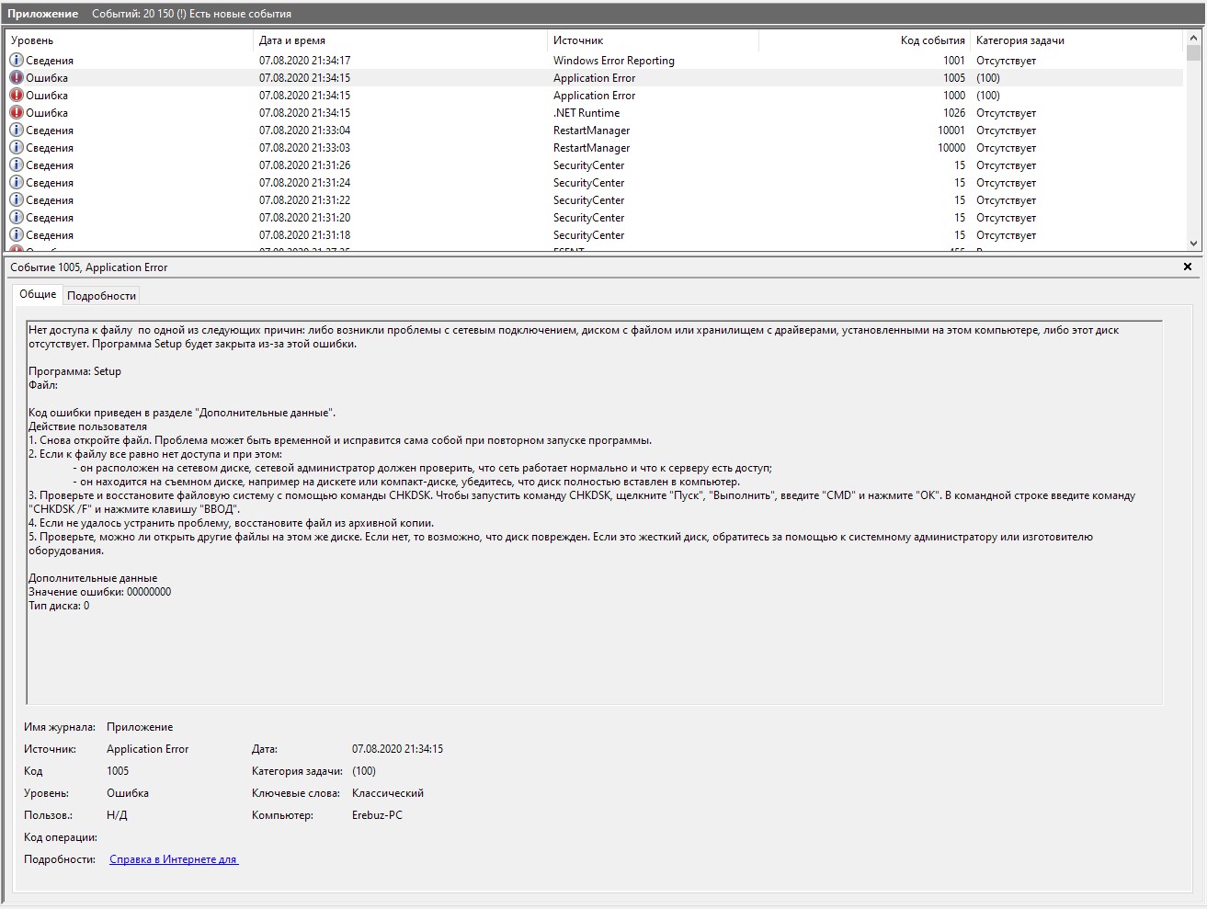Click timestamp 07.08.2020 21:34:17
This screenshot has height=909, width=1207.
coord(304,61)
